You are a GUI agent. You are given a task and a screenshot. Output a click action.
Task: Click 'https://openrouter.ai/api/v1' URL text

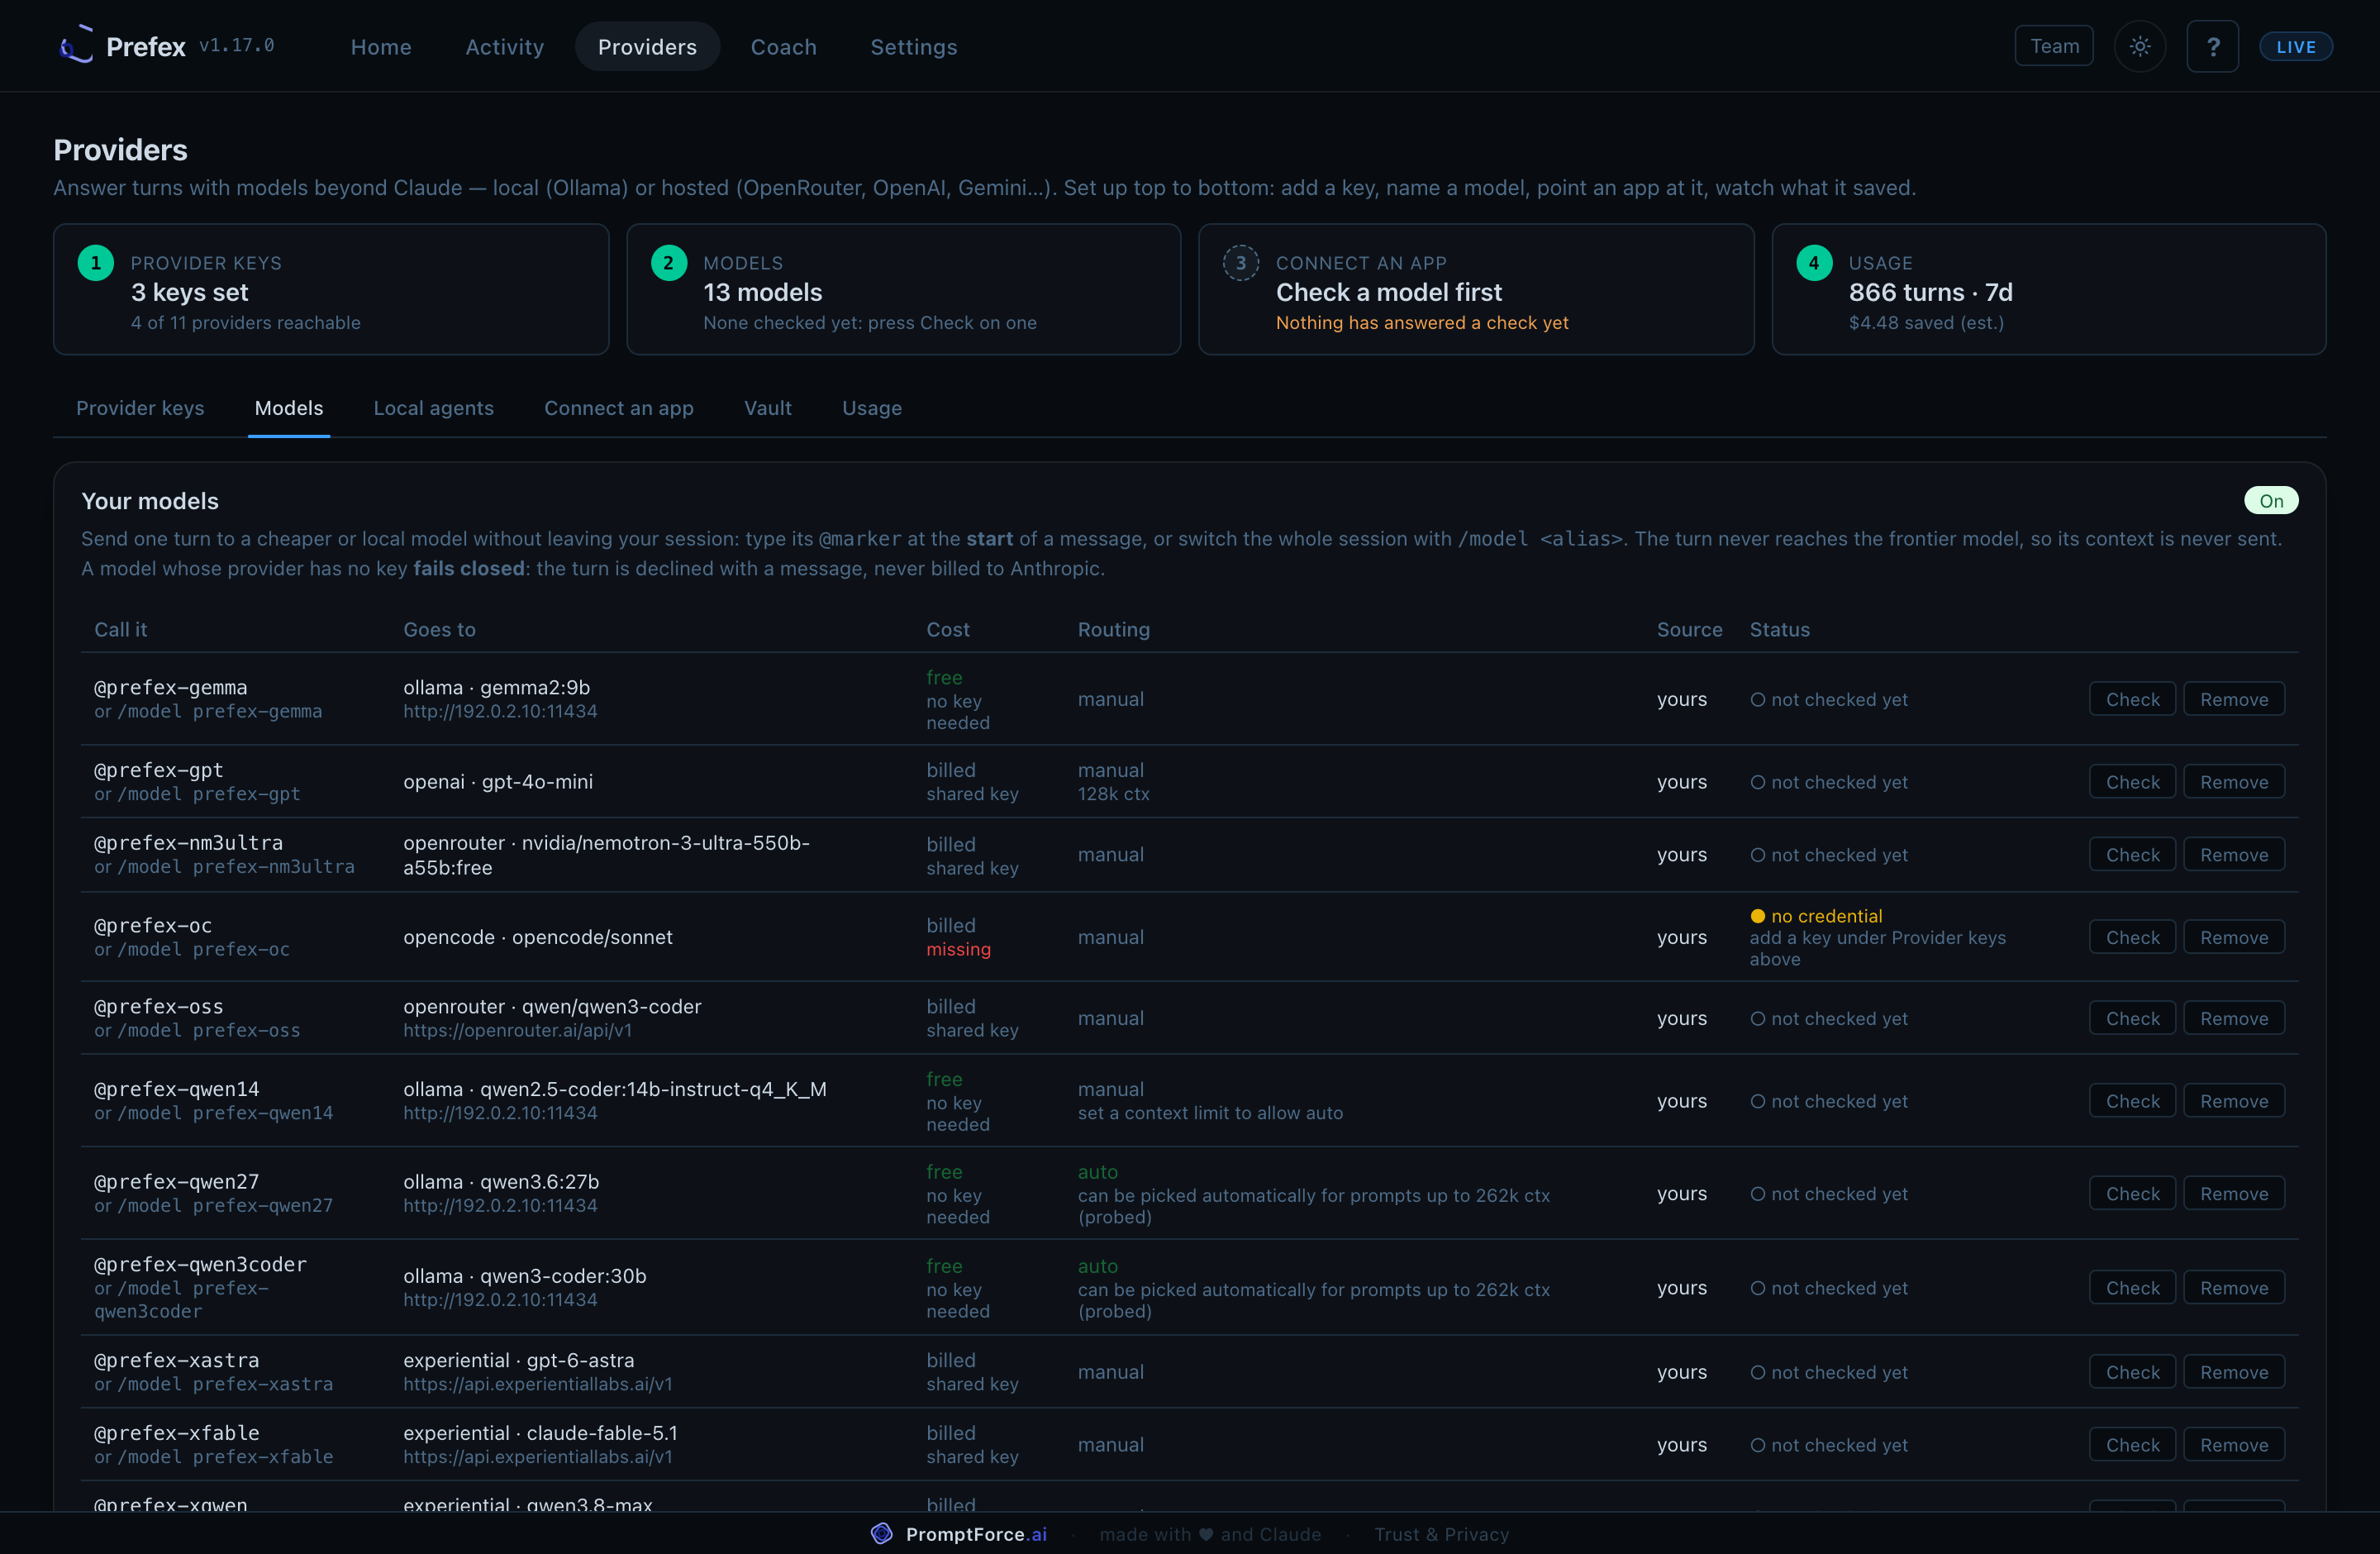coord(517,1030)
